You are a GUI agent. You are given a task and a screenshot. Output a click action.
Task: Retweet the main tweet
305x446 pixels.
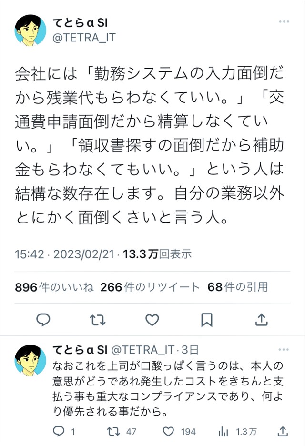(x=97, y=320)
